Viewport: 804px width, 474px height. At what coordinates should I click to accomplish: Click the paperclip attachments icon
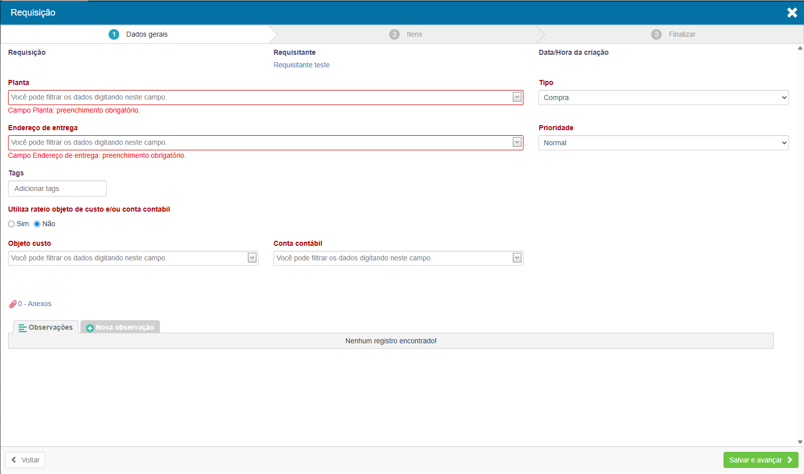[13, 304]
